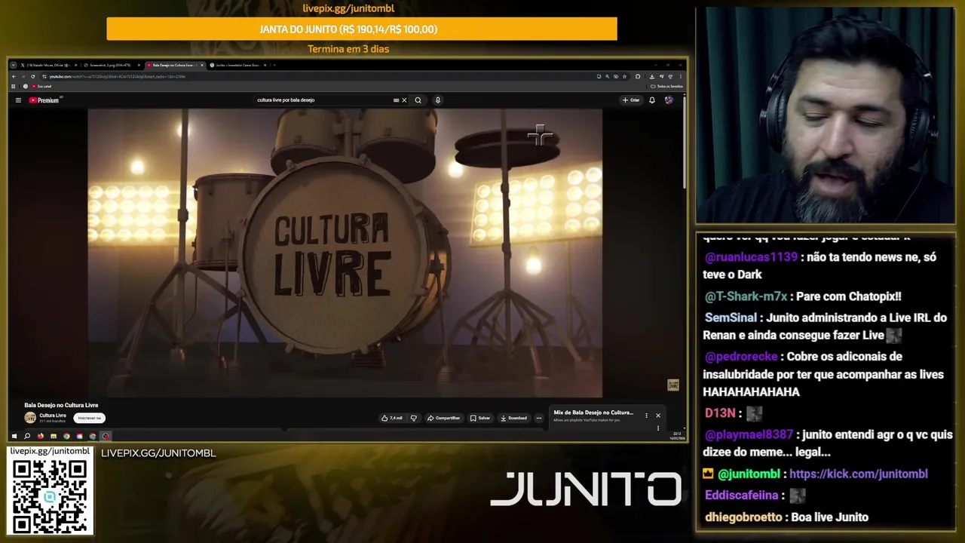965x543 pixels.
Task: Click the @pedrorecke username in chat
Action: click(x=741, y=356)
